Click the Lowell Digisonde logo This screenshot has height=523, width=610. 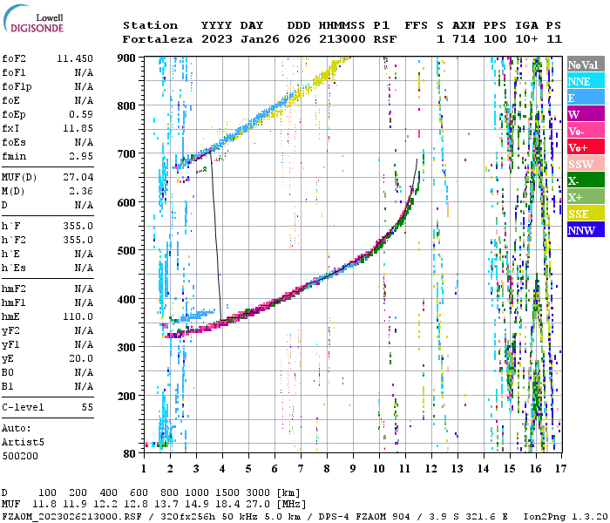pos(33,18)
